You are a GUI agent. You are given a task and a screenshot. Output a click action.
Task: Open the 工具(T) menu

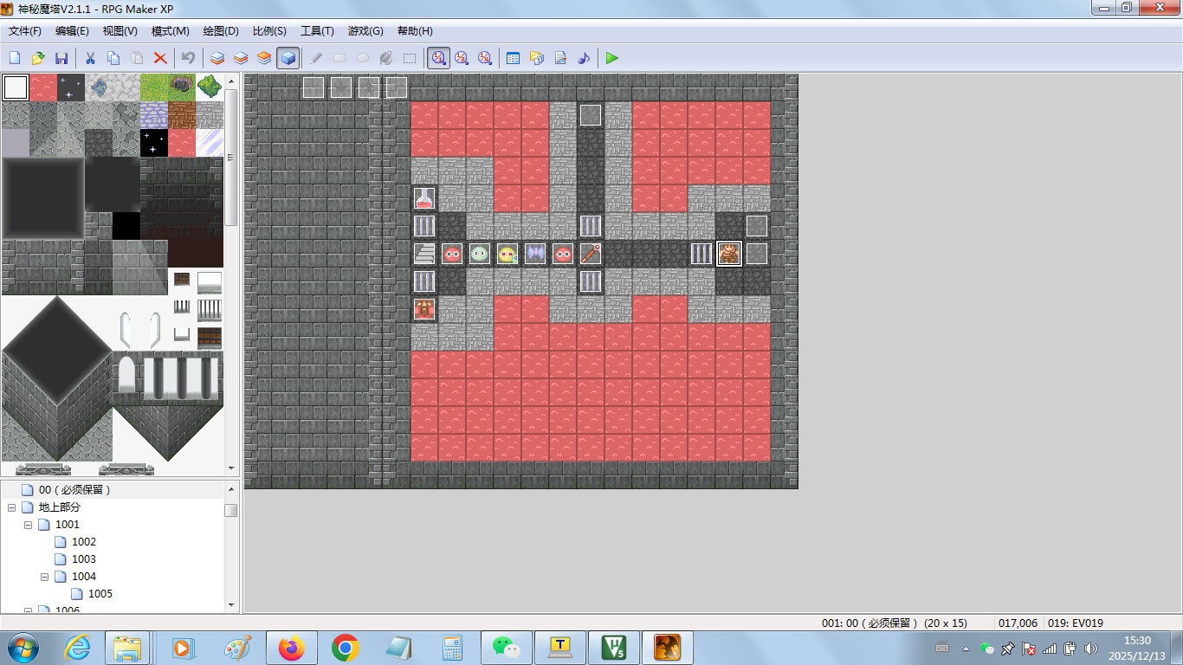click(x=317, y=31)
